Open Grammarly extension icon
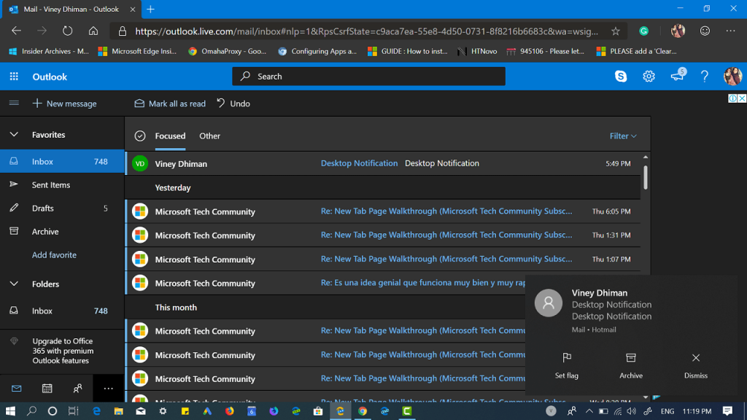 tap(643, 31)
